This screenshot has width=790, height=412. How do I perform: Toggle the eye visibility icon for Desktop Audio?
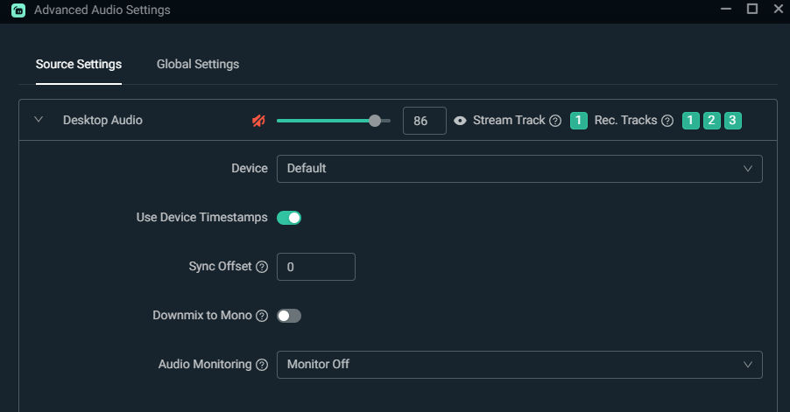[x=461, y=121]
